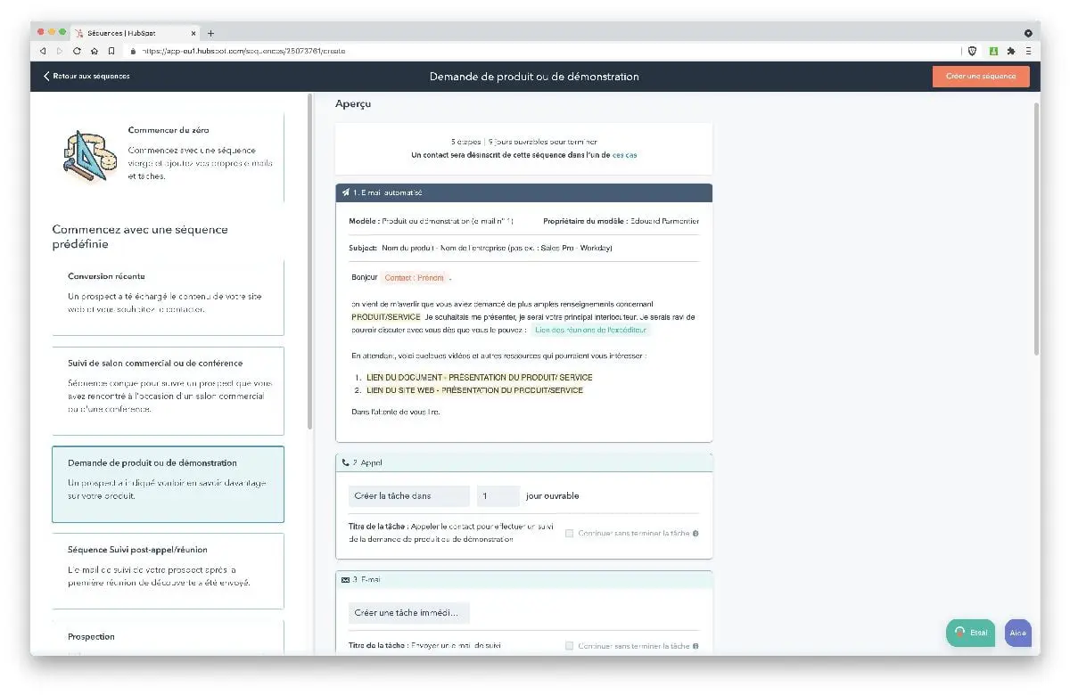Click the lock icon in the address bar

(134, 51)
